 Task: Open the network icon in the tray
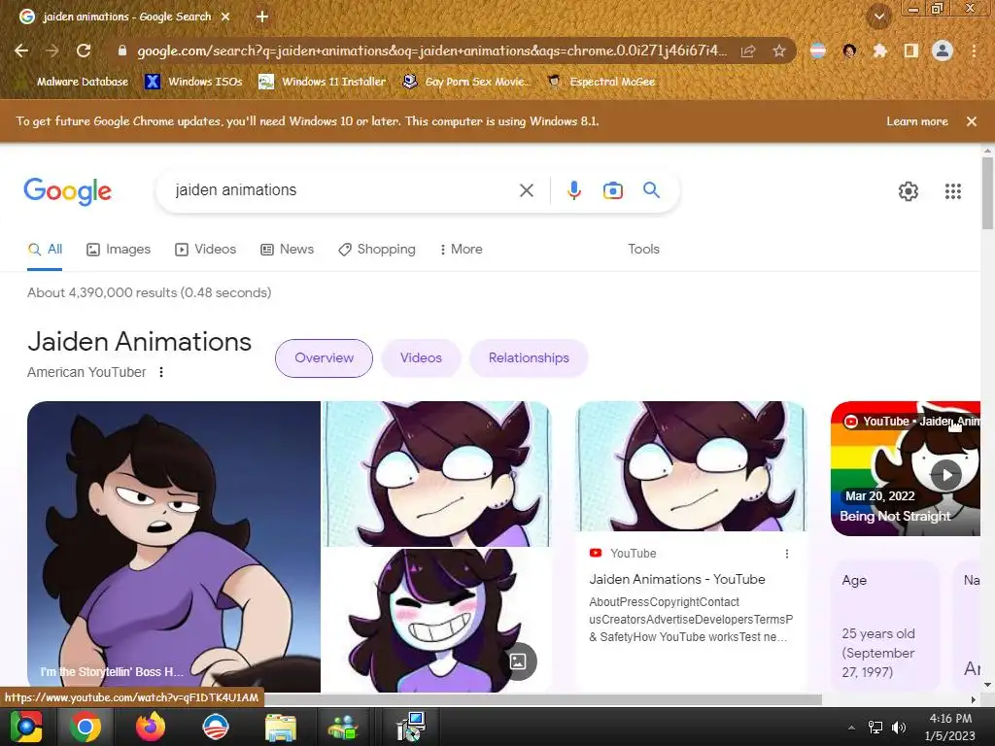(875, 728)
